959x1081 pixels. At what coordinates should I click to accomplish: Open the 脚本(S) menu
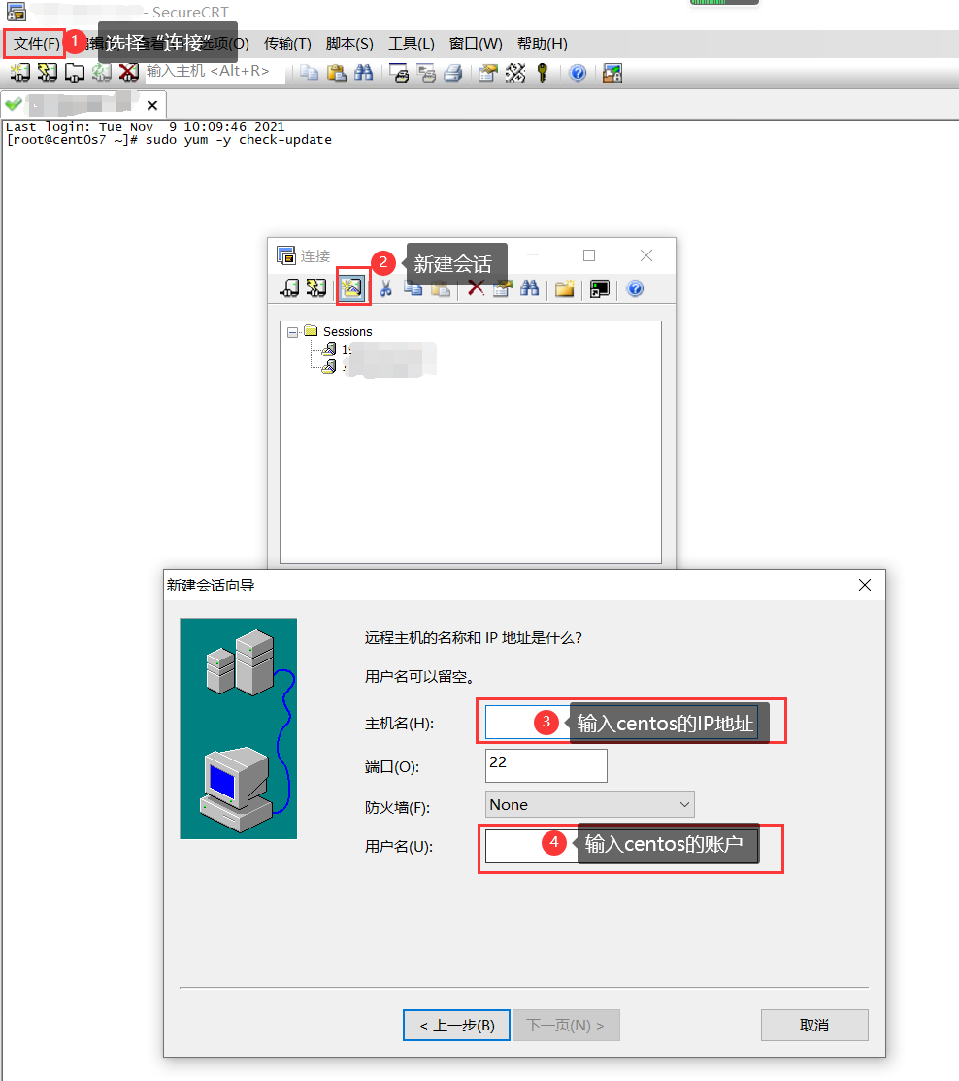[x=349, y=44]
